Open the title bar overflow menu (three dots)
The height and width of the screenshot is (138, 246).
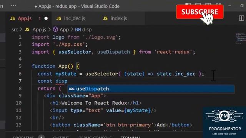click(x=13, y=6)
